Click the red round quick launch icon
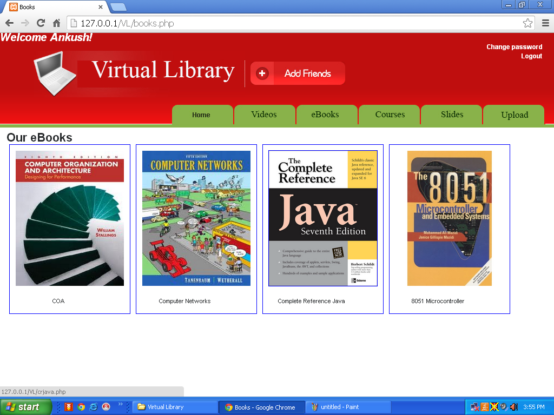The image size is (554, 415). (106, 407)
